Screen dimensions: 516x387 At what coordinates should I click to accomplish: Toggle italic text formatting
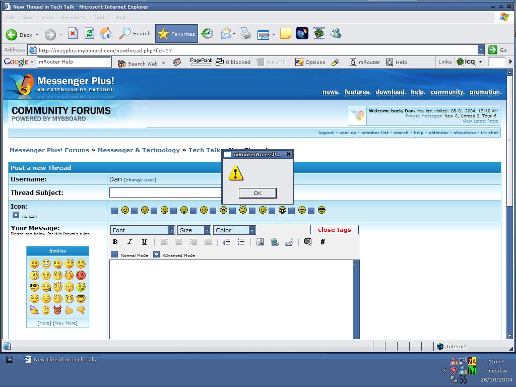point(130,242)
